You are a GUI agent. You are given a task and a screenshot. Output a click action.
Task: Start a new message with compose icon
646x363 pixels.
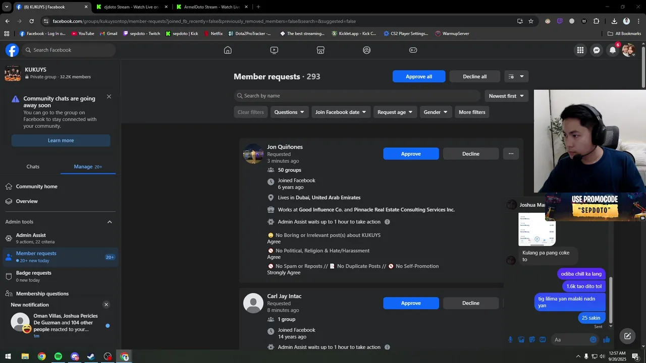pos(627,336)
